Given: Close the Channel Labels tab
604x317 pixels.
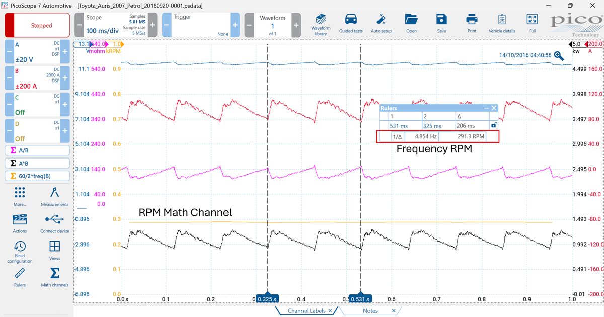Looking at the screenshot, I should (x=330, y=311).
